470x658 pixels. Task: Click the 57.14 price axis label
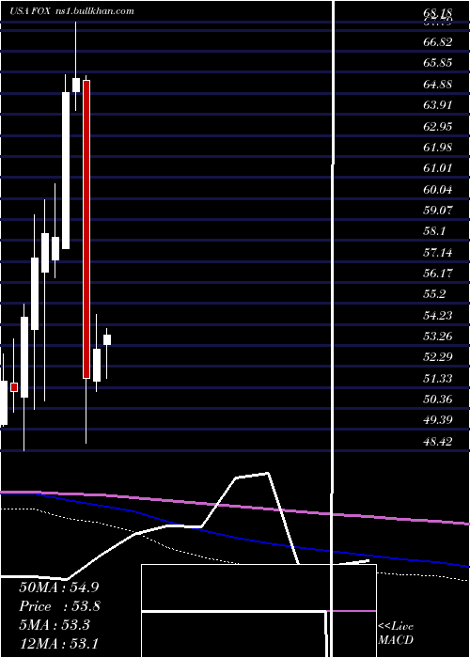click(x=438, y=252)
